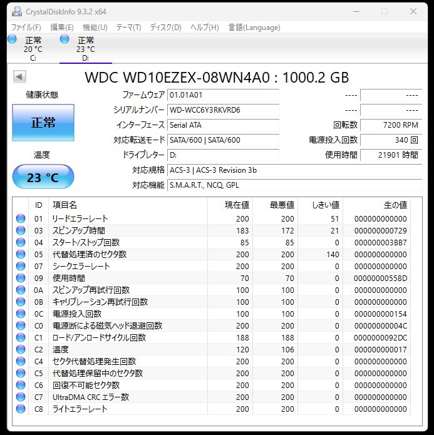This screenshot has width=434, height=435.
Task: Click the 電源投入回数 field 340 回
Action: pyautogui.click(x=391, y=140)
